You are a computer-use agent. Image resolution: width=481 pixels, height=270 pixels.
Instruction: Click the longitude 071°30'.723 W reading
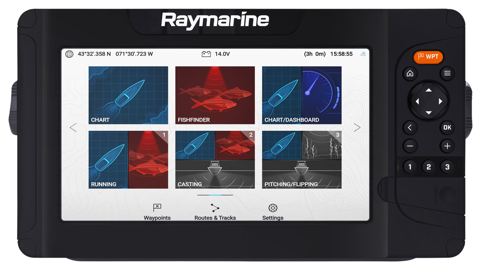[134, 54]
